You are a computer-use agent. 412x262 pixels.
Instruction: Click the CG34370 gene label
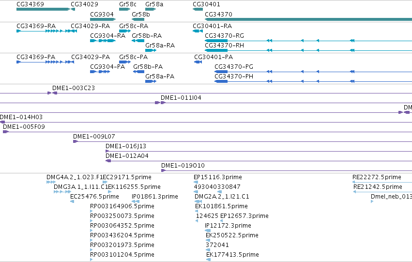point(219,14)
